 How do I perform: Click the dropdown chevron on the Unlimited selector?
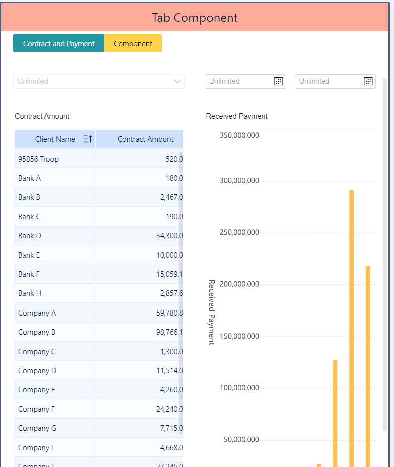click(177, 81)
